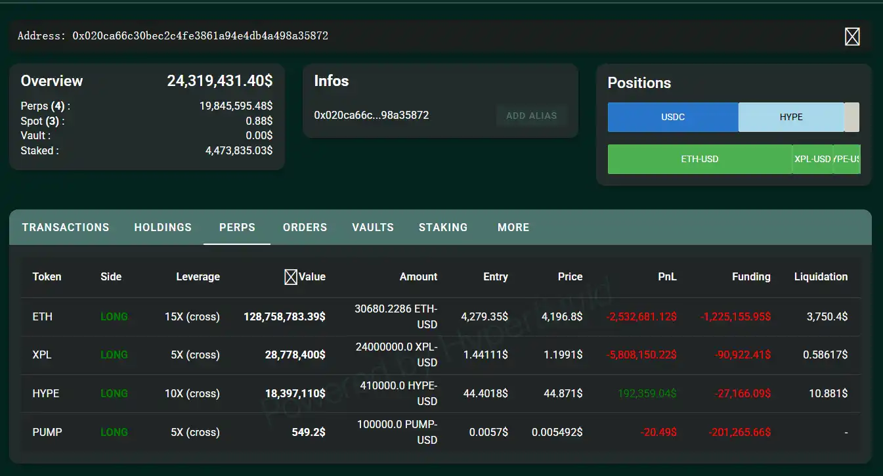Click the icon beside the Value header
883x476 pixels.
290,277
